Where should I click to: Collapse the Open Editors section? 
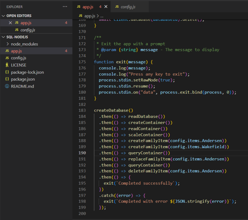(3, 16)
